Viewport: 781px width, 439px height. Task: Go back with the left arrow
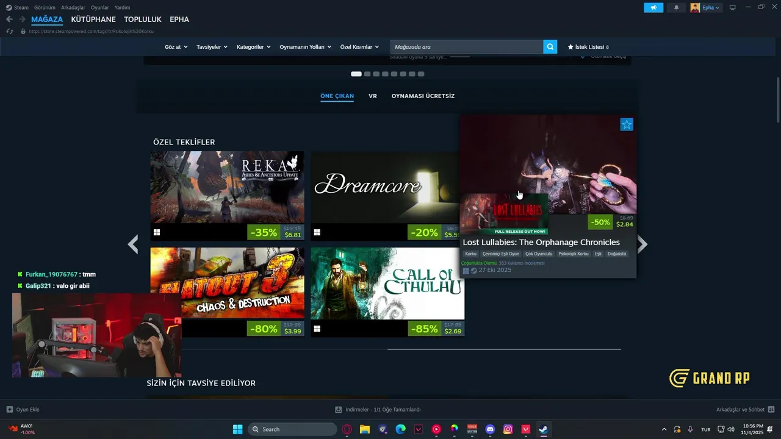point(9,20)
